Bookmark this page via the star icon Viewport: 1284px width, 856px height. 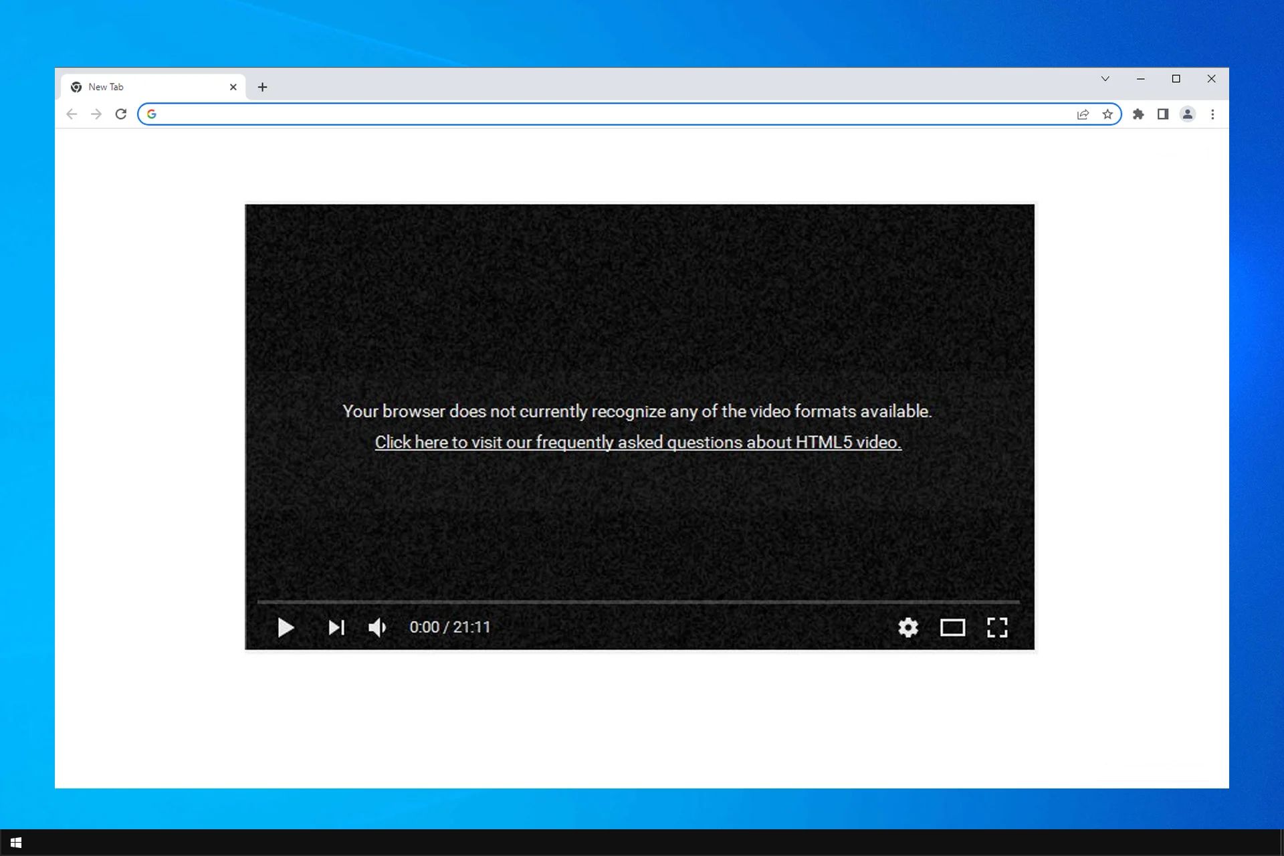click(1108, 114)
